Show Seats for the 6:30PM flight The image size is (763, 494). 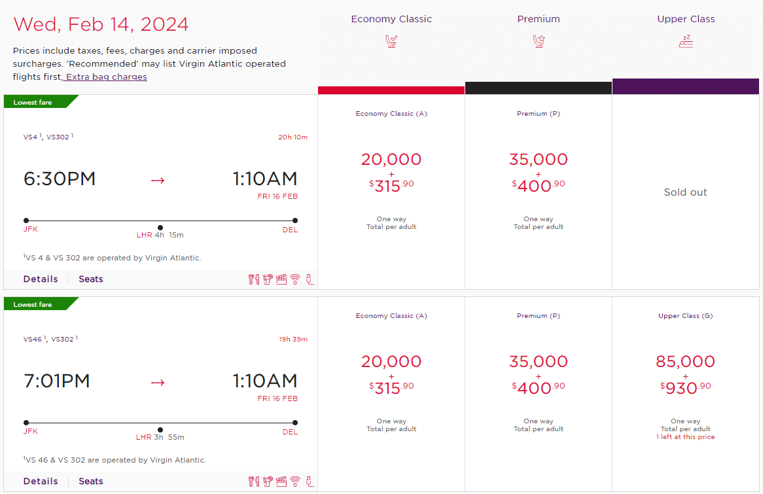click(x=91, y=279)
